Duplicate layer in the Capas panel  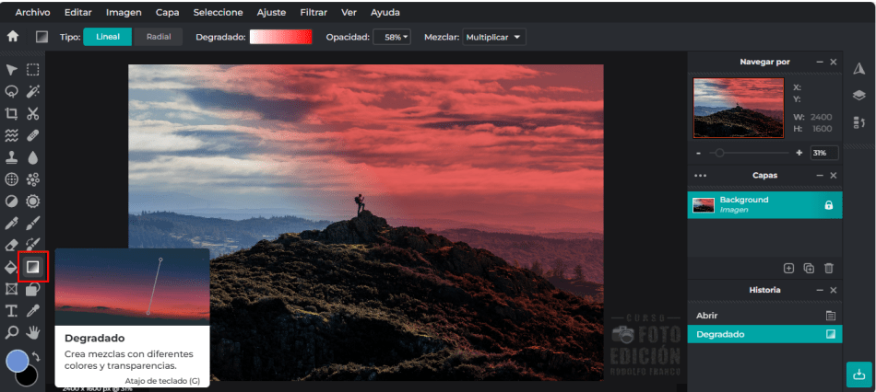(x=809, y=268)
